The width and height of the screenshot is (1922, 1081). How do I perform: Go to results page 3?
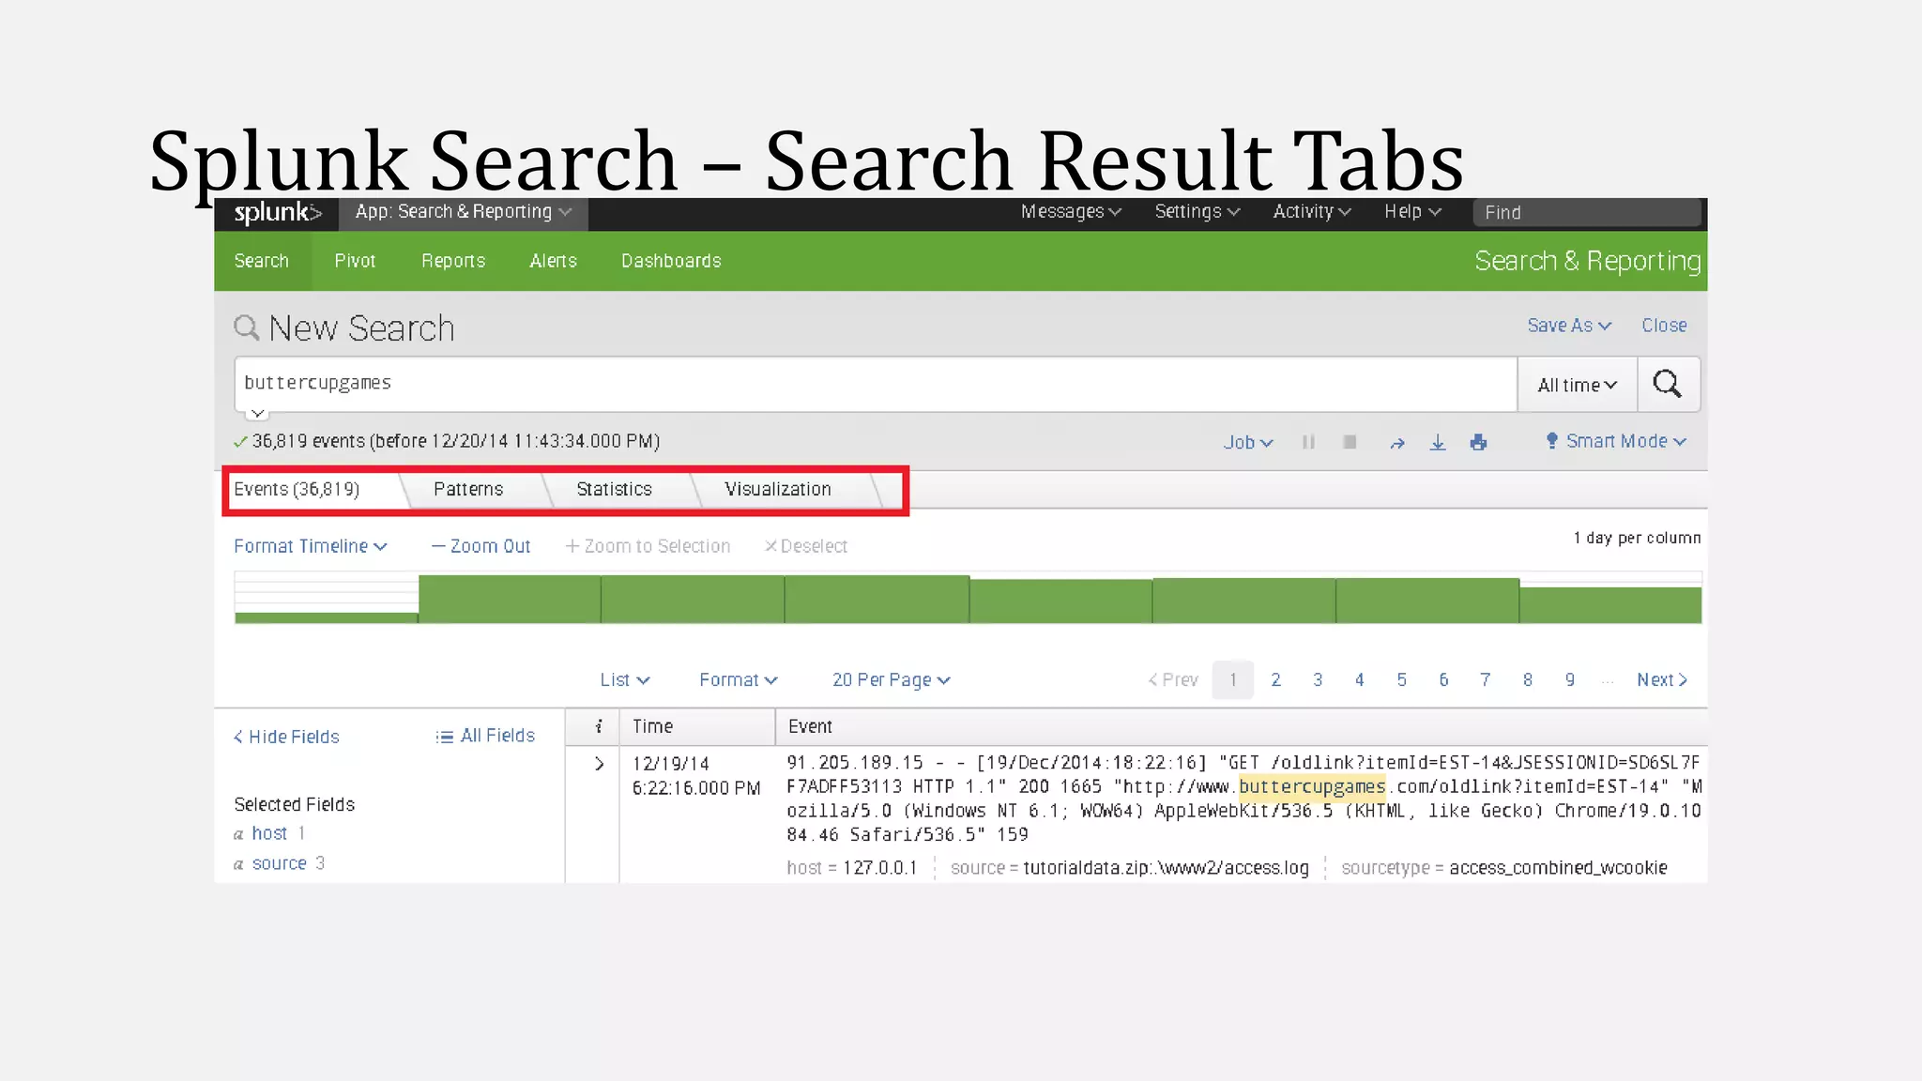coord(1318,680)
